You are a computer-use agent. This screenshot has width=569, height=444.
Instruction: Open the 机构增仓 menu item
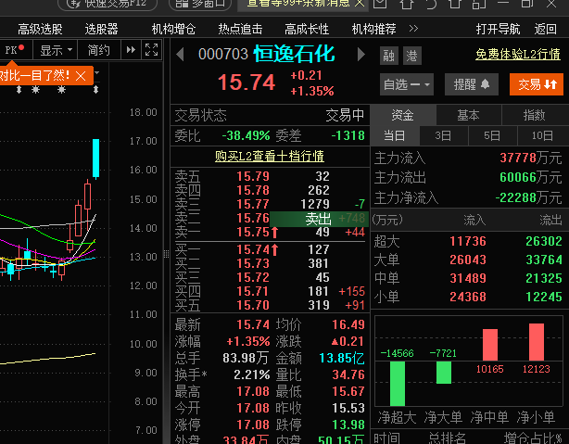(173, 29)
